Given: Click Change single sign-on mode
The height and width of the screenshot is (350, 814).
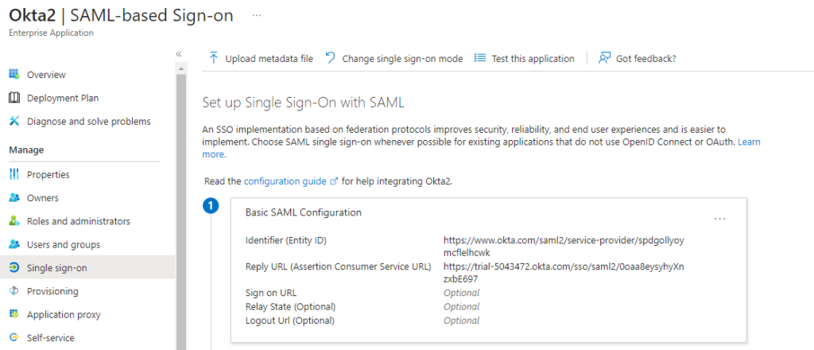Looking at the screenshot, I should (394, 59).
